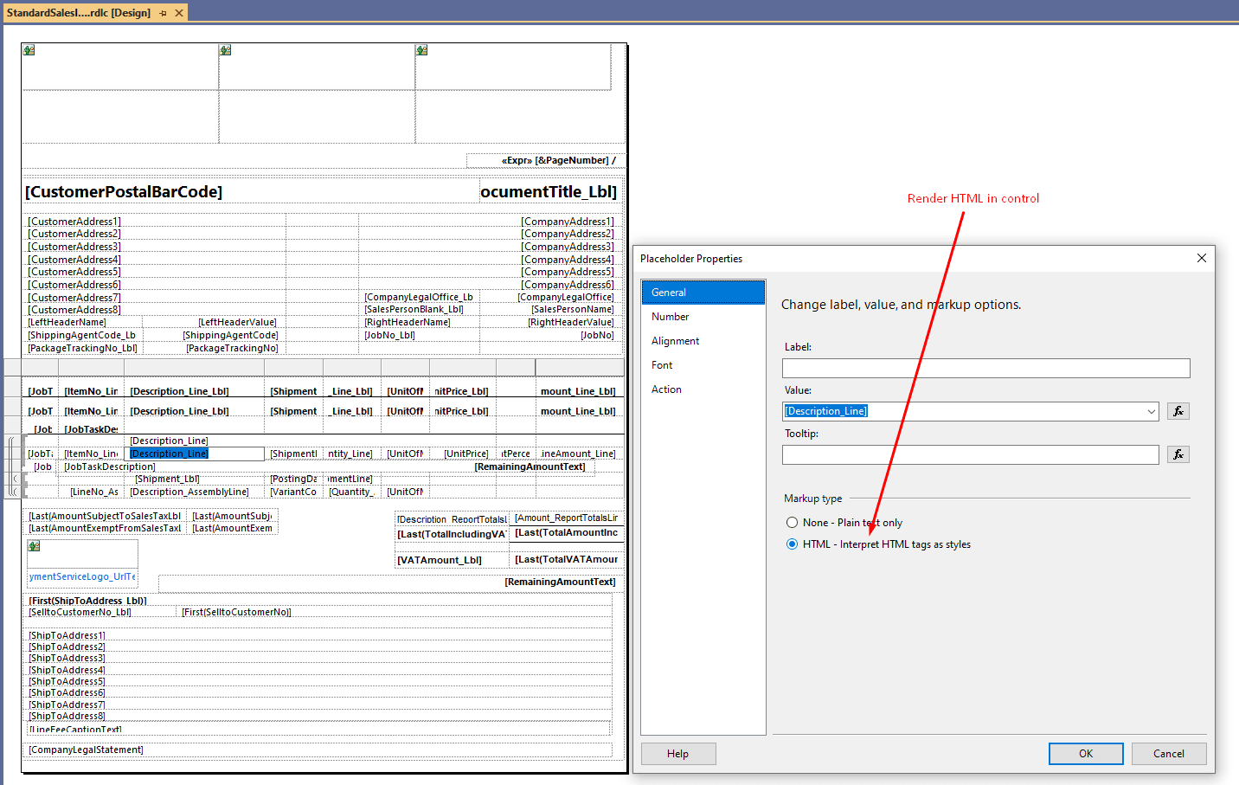1239x785 pixels.
Task: Expand the Value combo box dropdown
Action: click(x=1152, y=411)
